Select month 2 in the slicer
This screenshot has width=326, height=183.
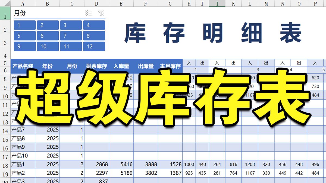point(48,25)
